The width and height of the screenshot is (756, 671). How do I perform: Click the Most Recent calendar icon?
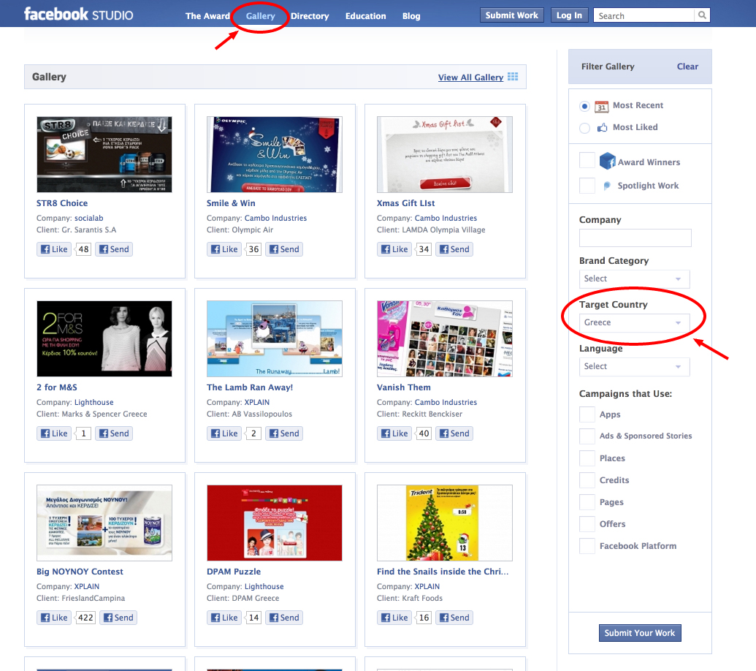(x=602, y=106)
